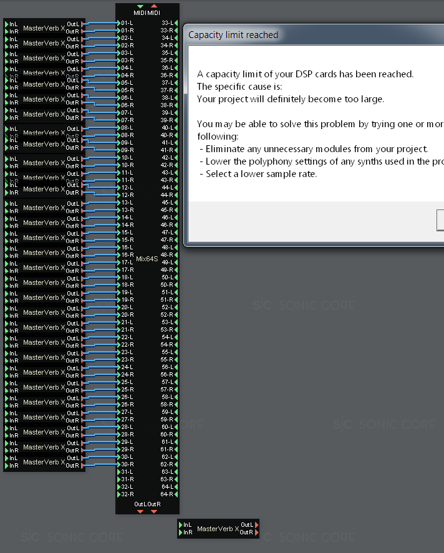Select the 31-L input port on Mix64S

[118, 472]
